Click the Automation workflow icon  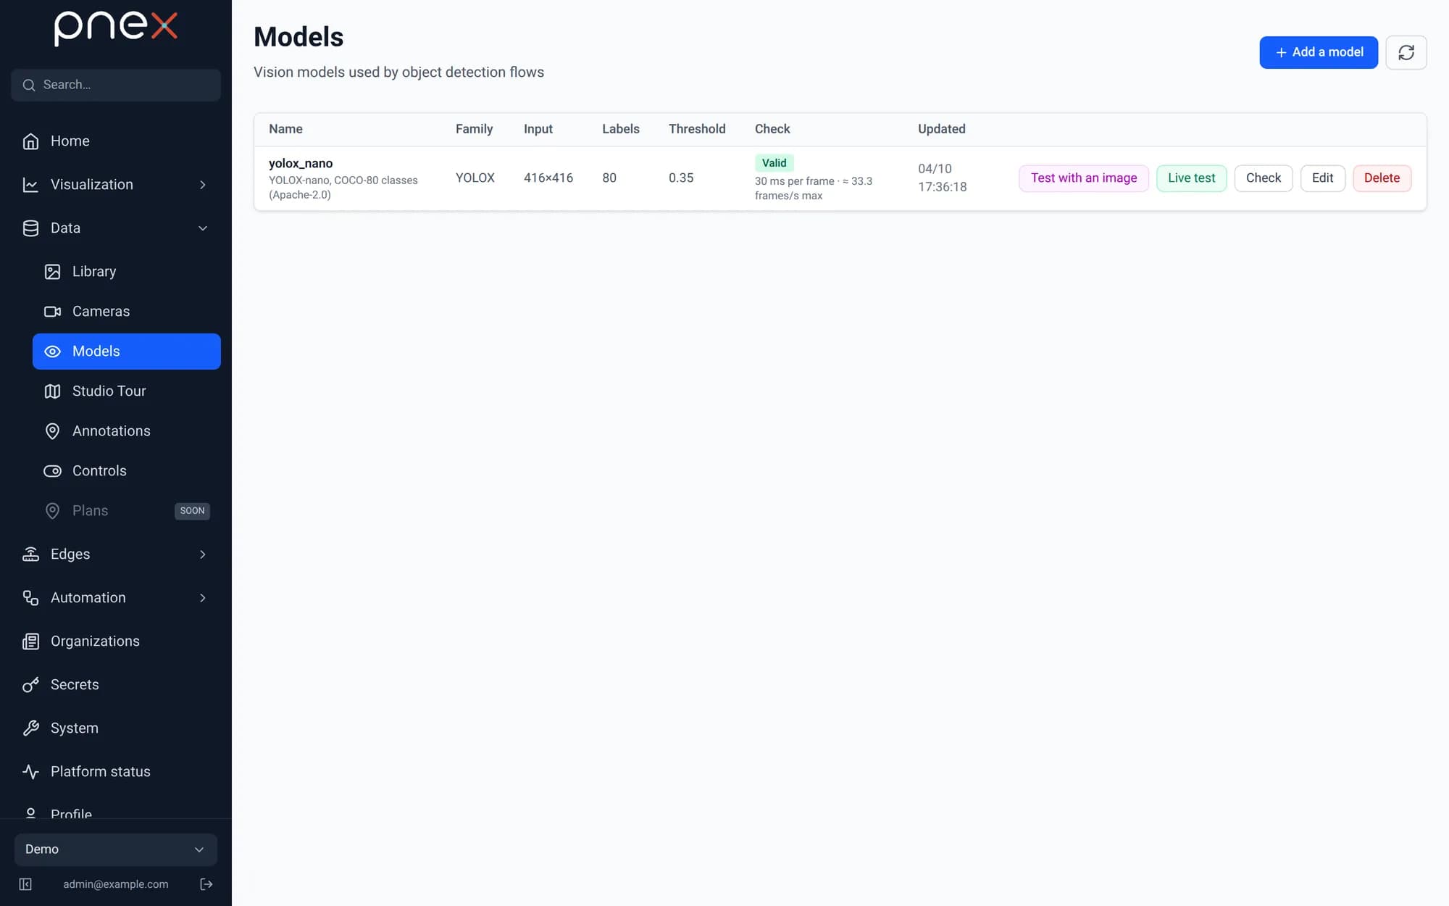30,598
